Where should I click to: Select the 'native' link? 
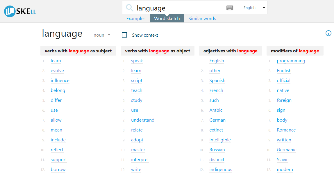[283, 90]
